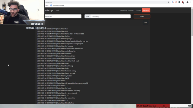The width and height of the screenshot is (193, 108).
Task: Click log line 'feelsbadman'
Action: [56, 56]
